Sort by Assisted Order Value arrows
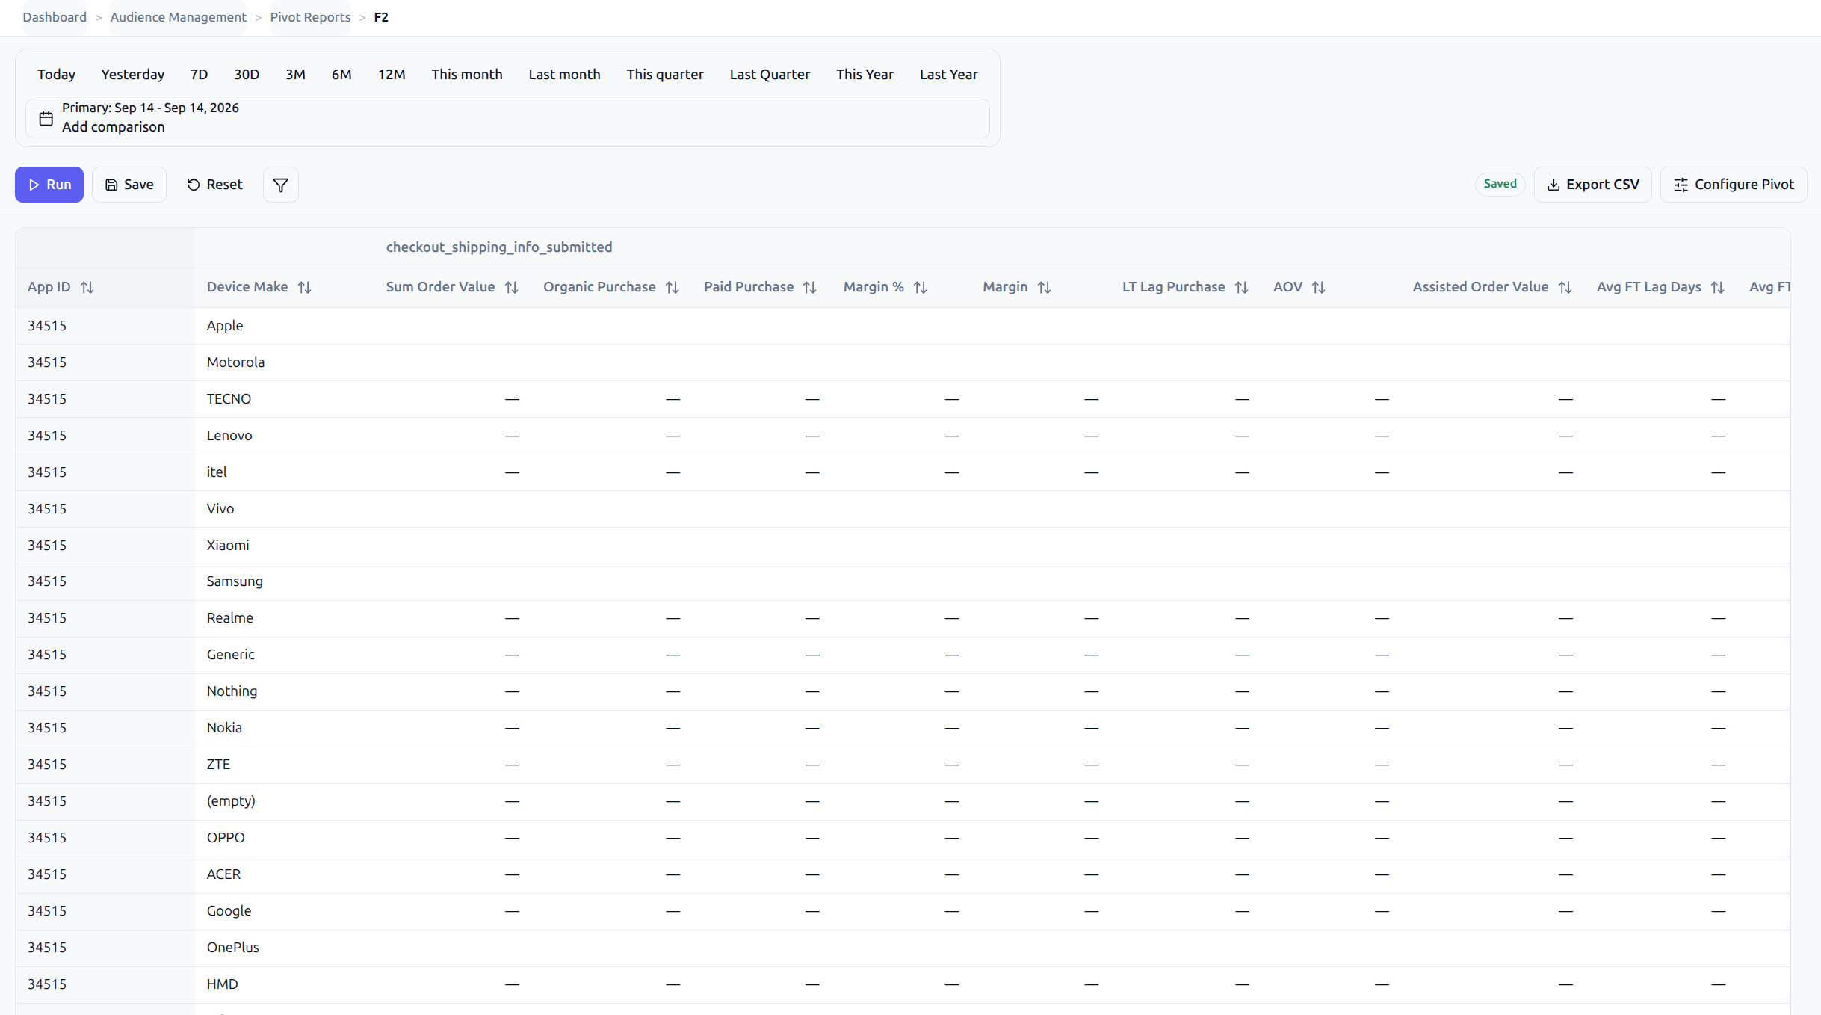The width and height of the screenshot is (1821, 1015). pos(1565,287)
